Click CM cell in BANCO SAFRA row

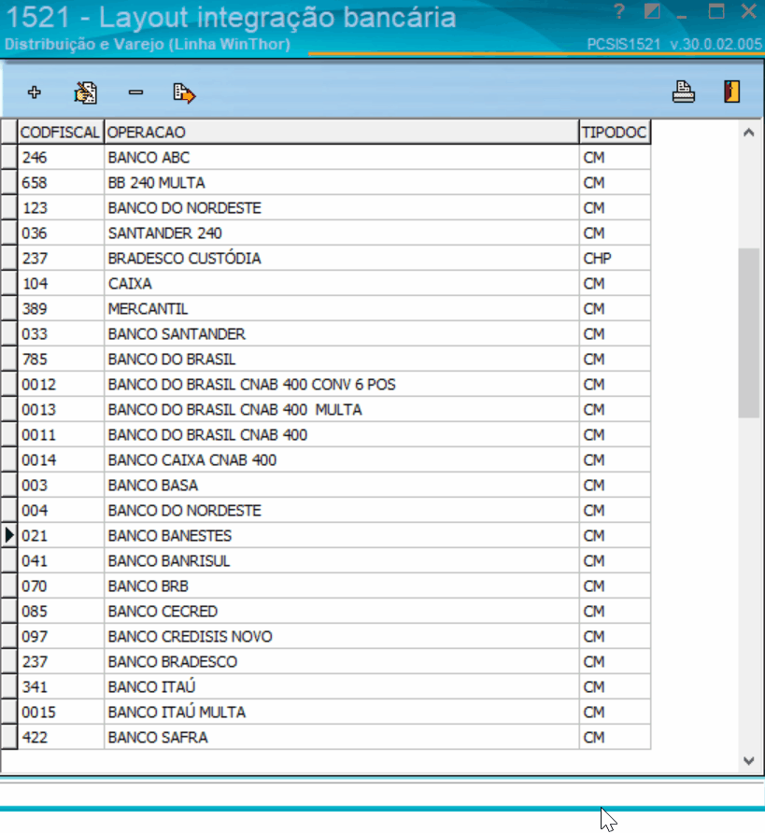tap(615, 738)
